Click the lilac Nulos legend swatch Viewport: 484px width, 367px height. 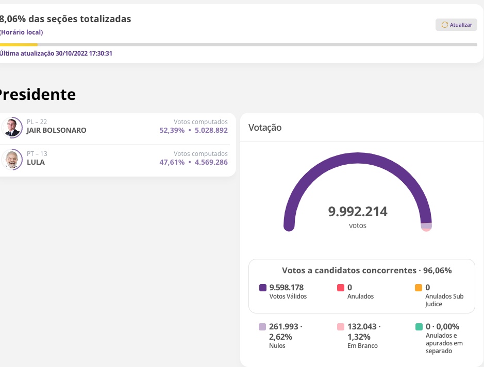tap(262, 327)
